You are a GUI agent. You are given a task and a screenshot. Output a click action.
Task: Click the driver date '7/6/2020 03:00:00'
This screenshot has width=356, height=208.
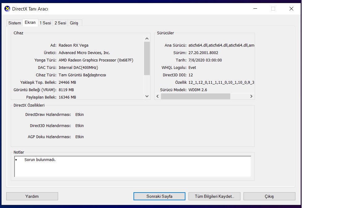[205, 60]
